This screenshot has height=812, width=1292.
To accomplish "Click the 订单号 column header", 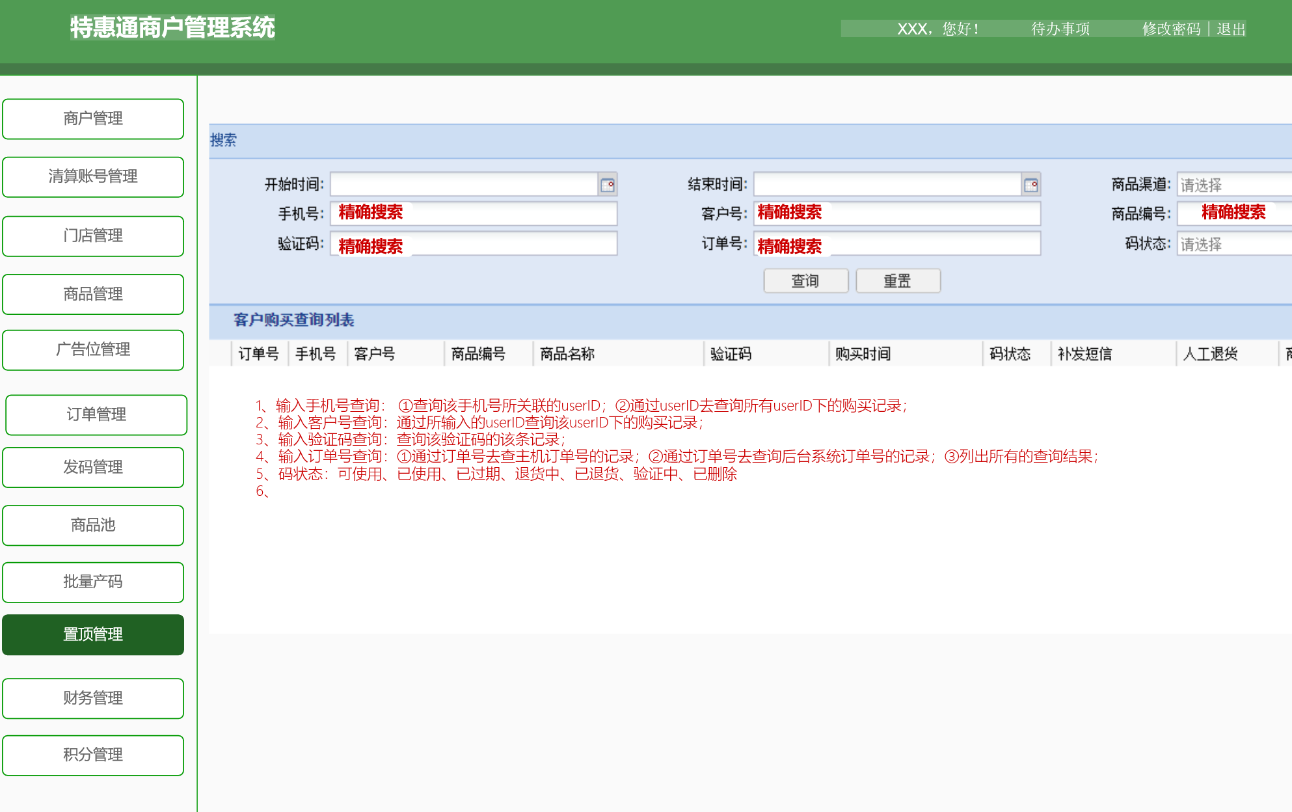I will click(259, 354).
